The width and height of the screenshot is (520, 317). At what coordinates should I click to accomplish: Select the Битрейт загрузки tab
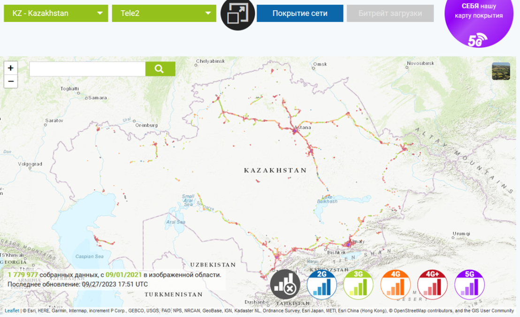[390, 13]
